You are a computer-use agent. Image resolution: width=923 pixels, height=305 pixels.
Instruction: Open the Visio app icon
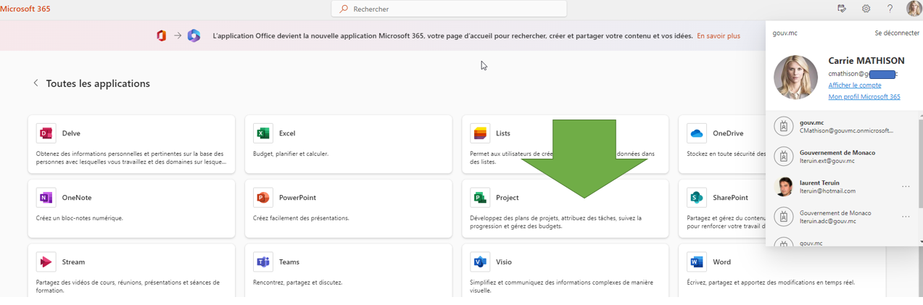(x=479, y=262)
